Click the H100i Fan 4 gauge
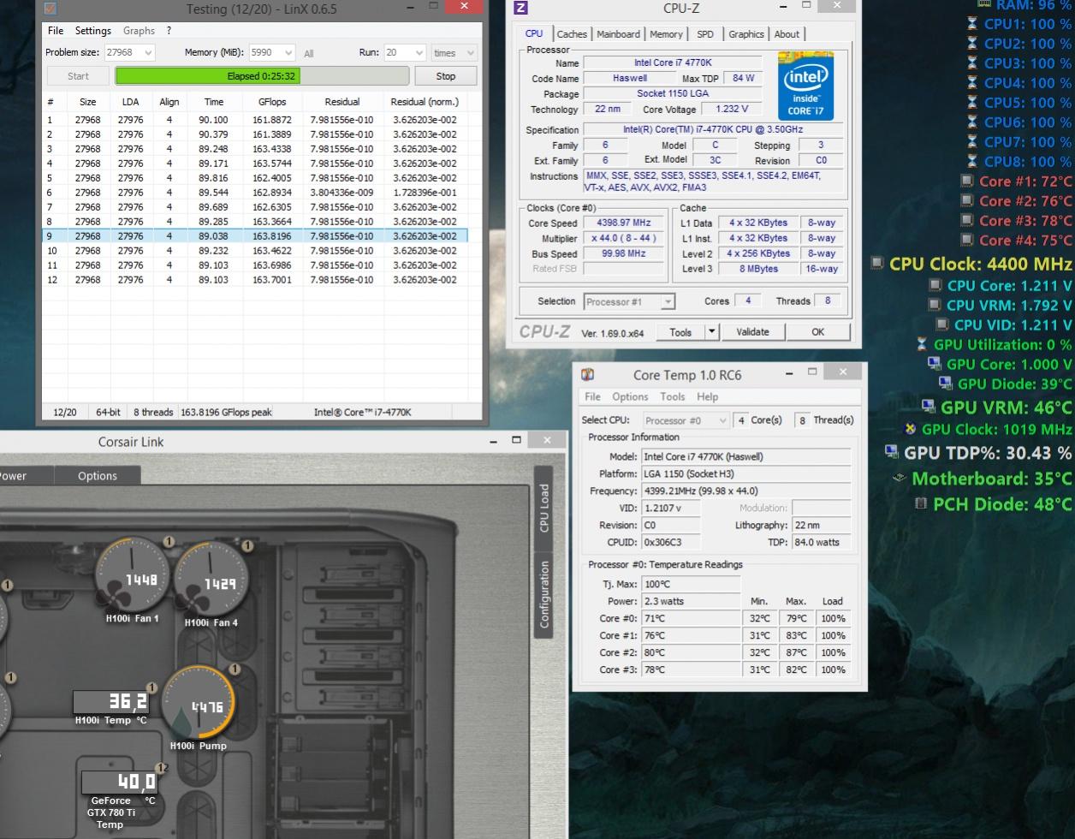The width and height of the screenshot is (1075, 839). pyautogui.click(x=211, y=580)
